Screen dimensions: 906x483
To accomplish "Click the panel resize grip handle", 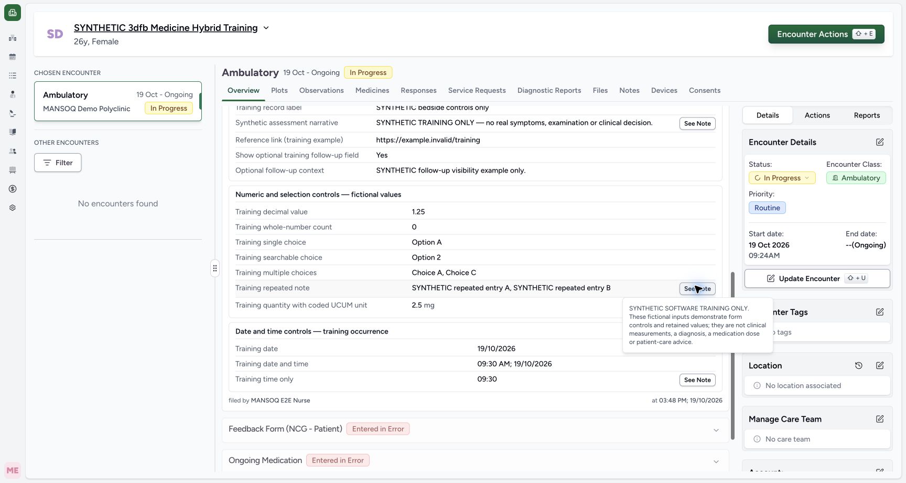I will click(x=215, y=269).
